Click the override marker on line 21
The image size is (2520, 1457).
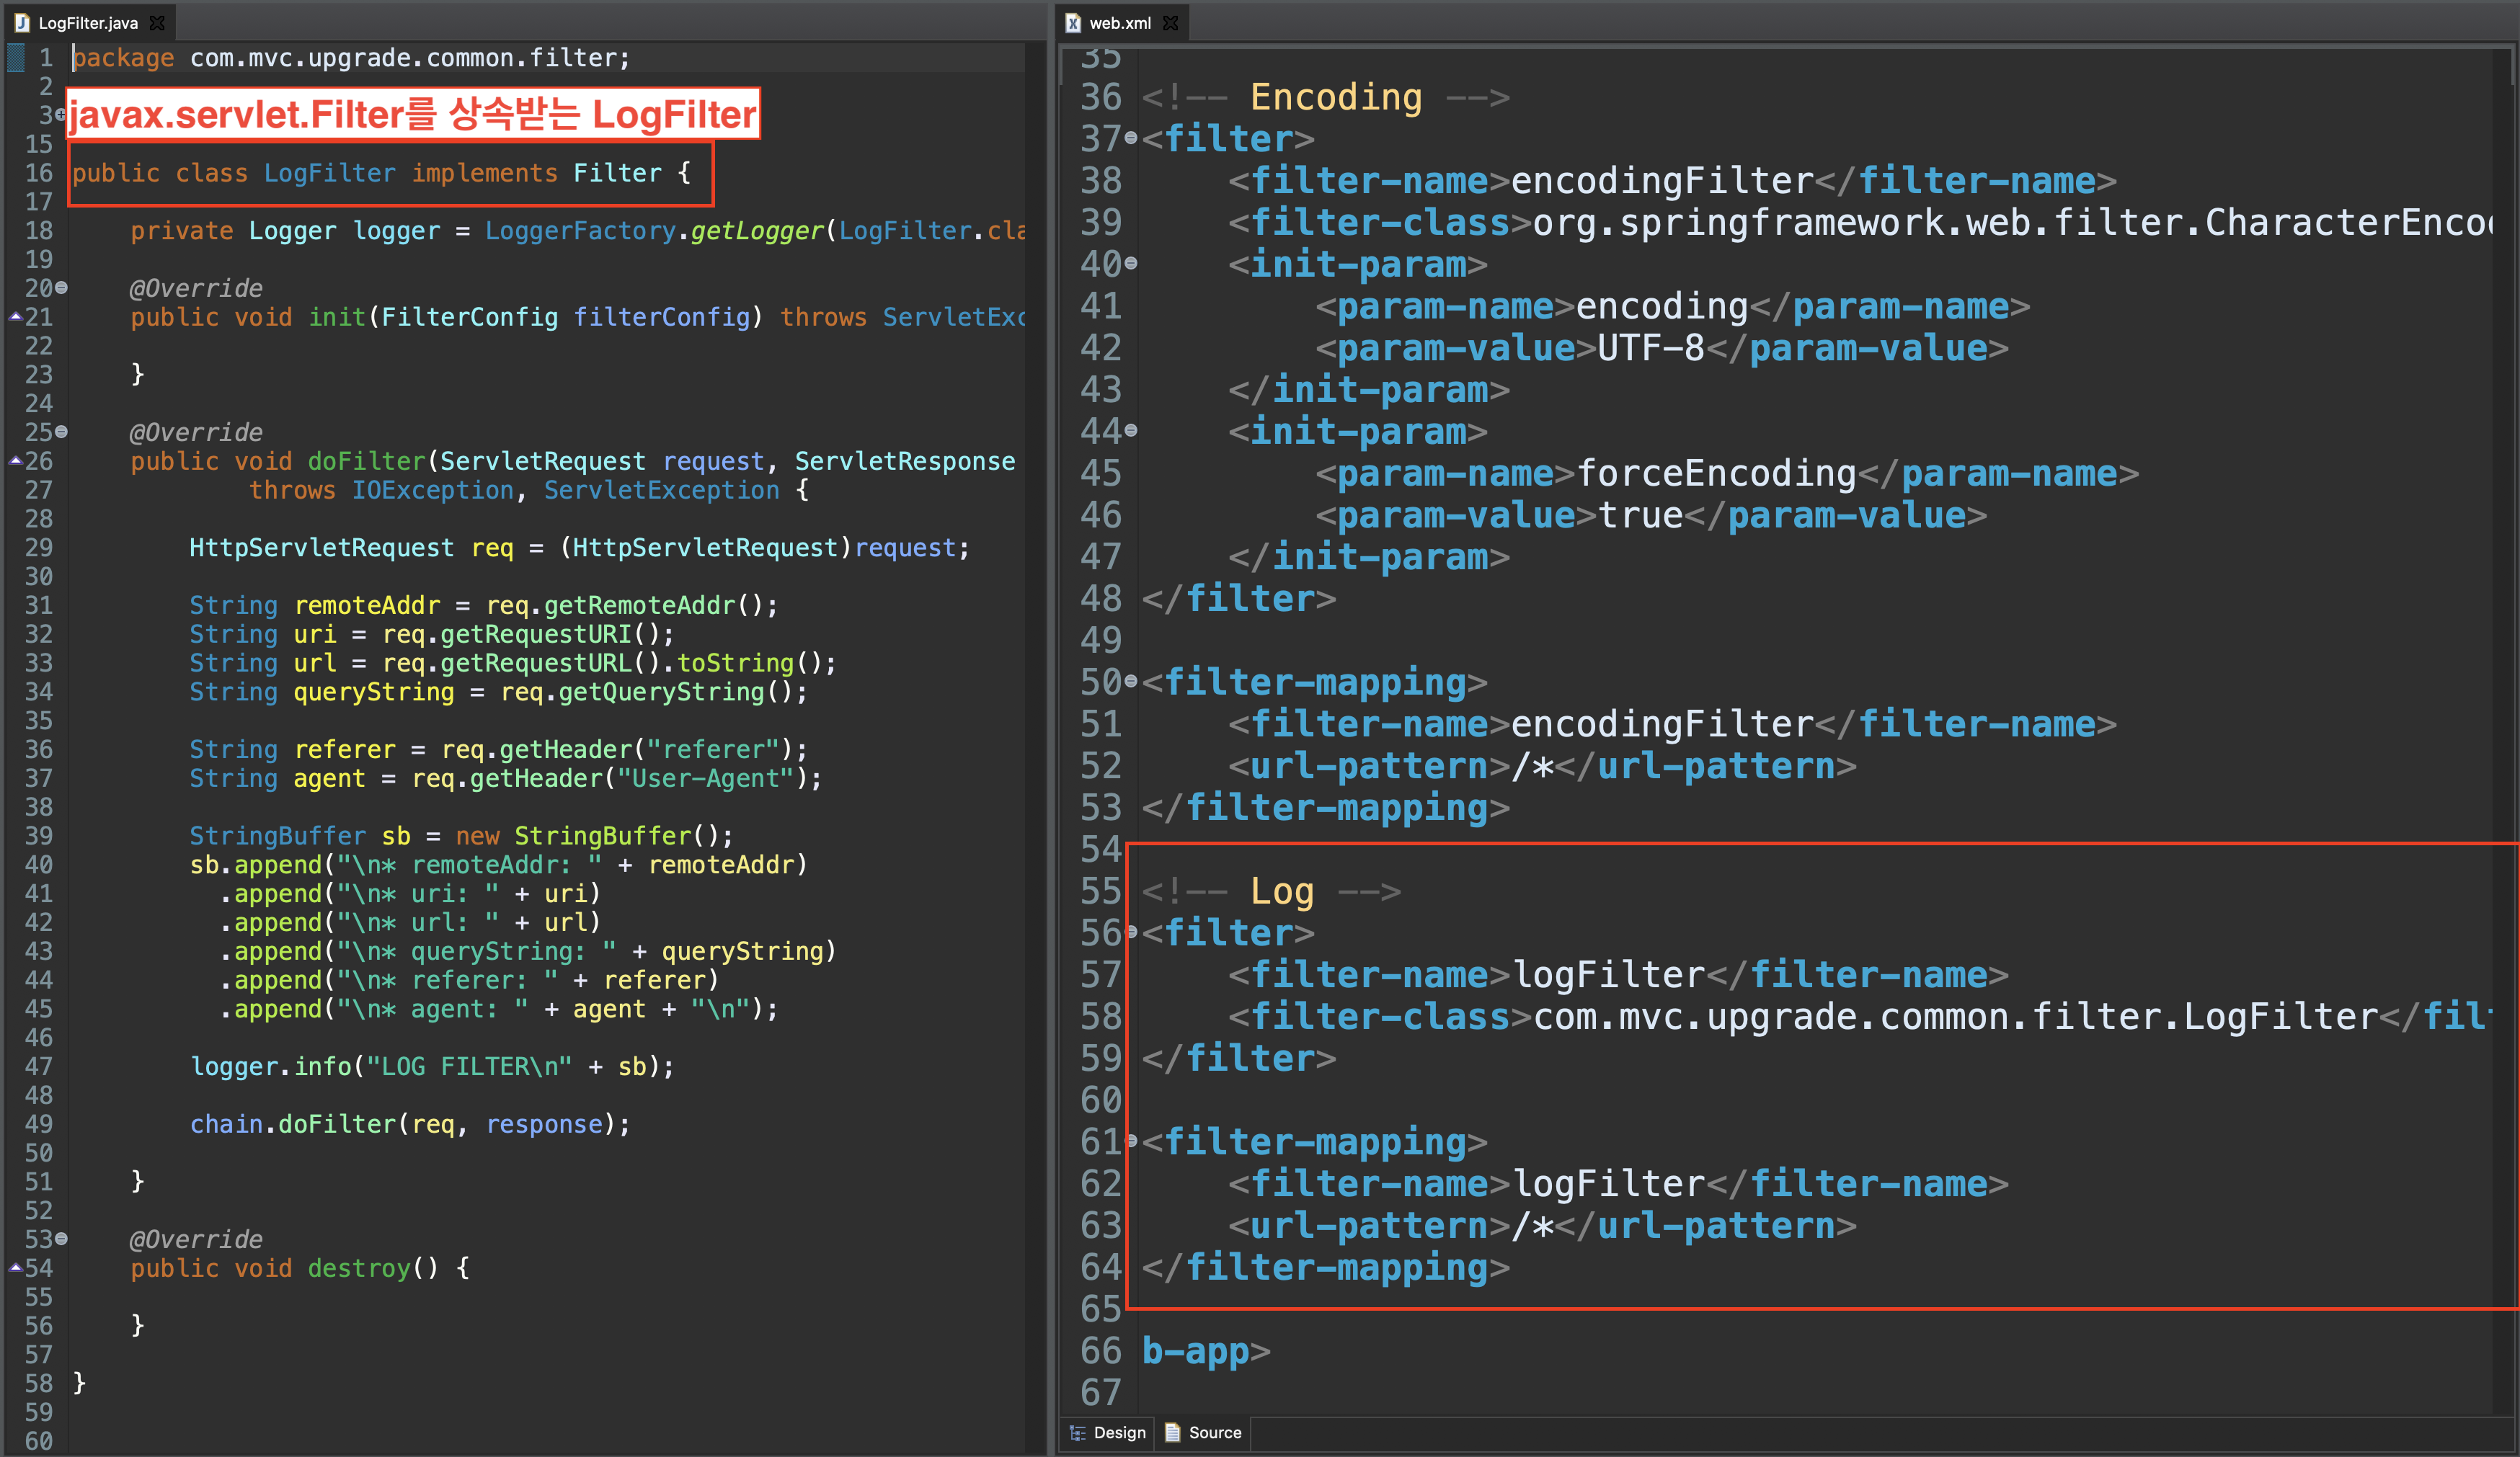(x=15, y=317)
